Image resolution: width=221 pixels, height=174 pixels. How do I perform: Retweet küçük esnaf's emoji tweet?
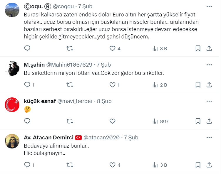70,121
